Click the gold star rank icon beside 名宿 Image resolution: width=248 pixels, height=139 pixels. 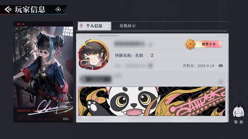click(x=148, y=55)
